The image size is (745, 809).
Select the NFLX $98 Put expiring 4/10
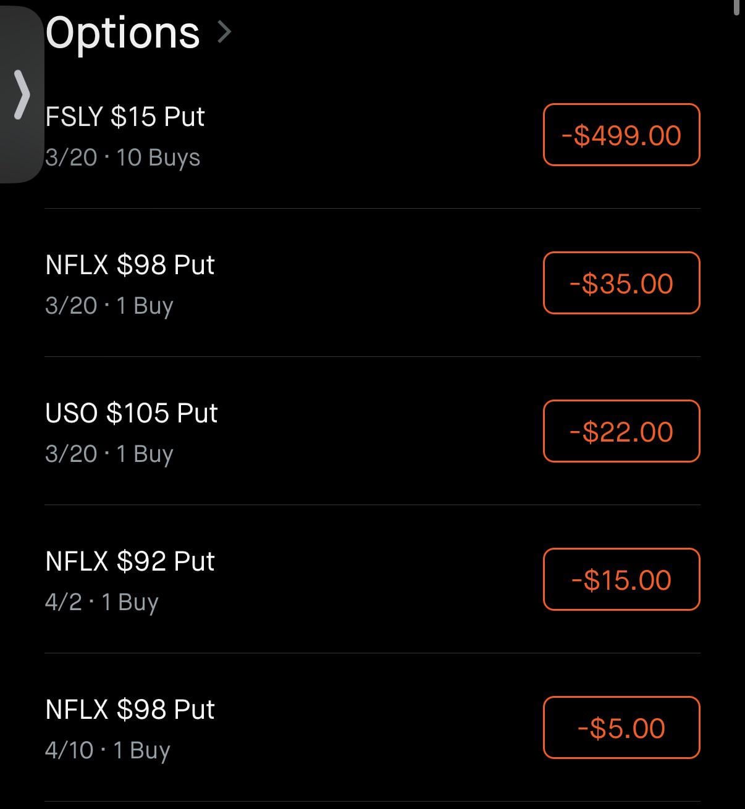click(x=130, y=710)
